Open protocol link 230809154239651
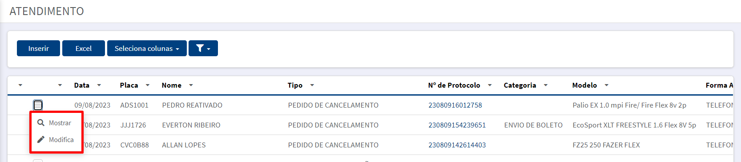The width and height of the screenshot is (741, 162). (x=457, y=125)
